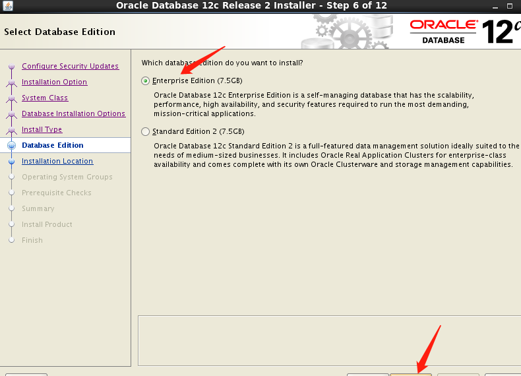Click the current-step marker beside Database Edition

pyautogui.click(x=12, y=145)
